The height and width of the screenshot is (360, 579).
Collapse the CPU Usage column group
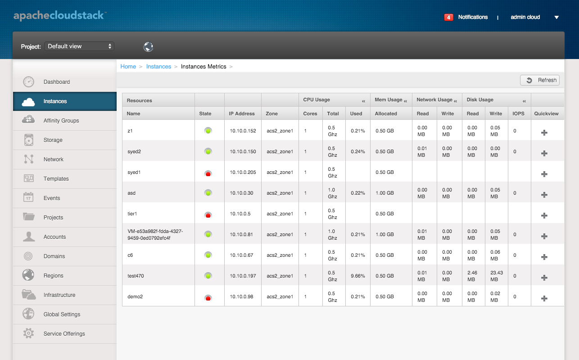[x=364, y=100]
